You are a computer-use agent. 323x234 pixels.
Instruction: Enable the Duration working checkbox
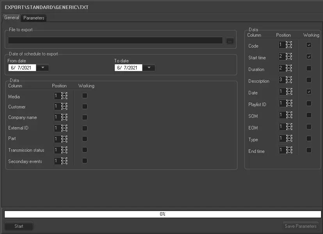pyautogui.click(x=309, y=68)
